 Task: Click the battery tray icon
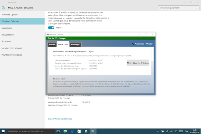(x=162, y=131)
